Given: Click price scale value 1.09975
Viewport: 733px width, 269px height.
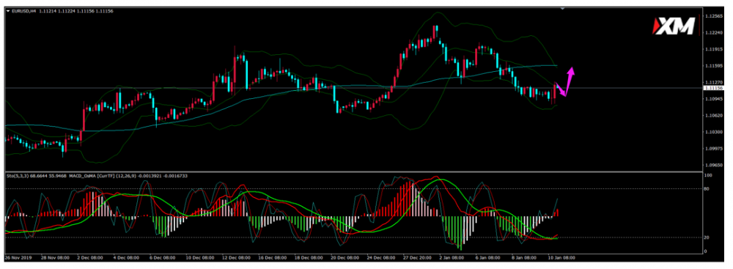Looking at the screenshot, I should click(715, 149).
